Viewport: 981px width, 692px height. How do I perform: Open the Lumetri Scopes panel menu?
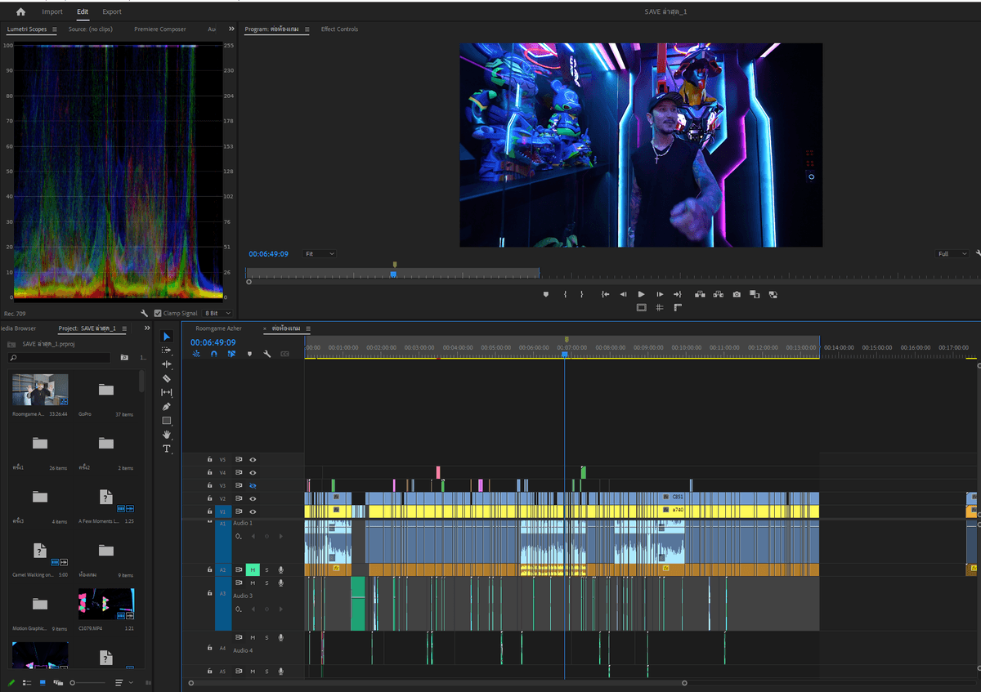[x=55, y=29]
